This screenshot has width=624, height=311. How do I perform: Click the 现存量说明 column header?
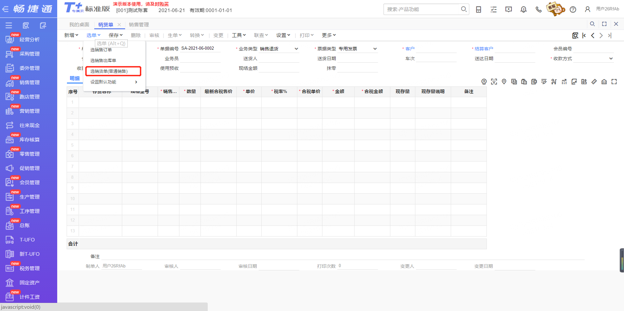coord(433,92)
